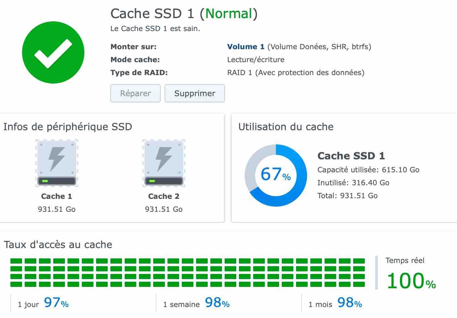
Task: Click the Cache 2 drive name label
Action: point(164,196)
